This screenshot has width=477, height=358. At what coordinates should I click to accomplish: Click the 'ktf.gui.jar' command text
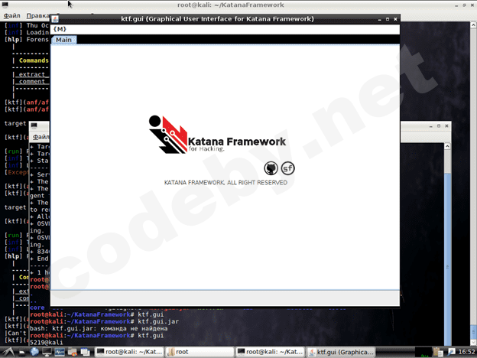point(158,321)
